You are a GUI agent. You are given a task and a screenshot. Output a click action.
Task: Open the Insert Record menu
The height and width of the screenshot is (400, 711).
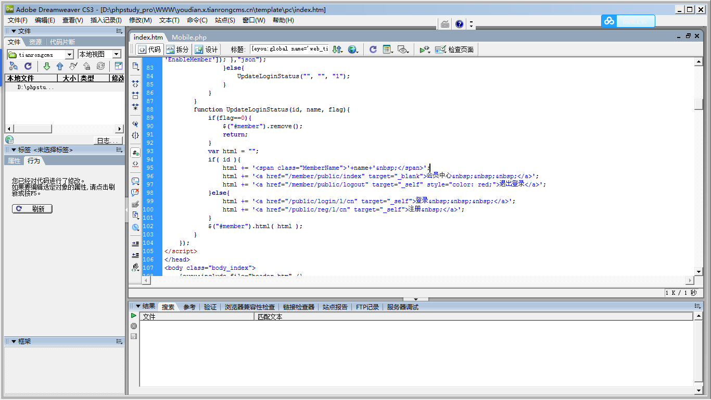coord(106,20)
